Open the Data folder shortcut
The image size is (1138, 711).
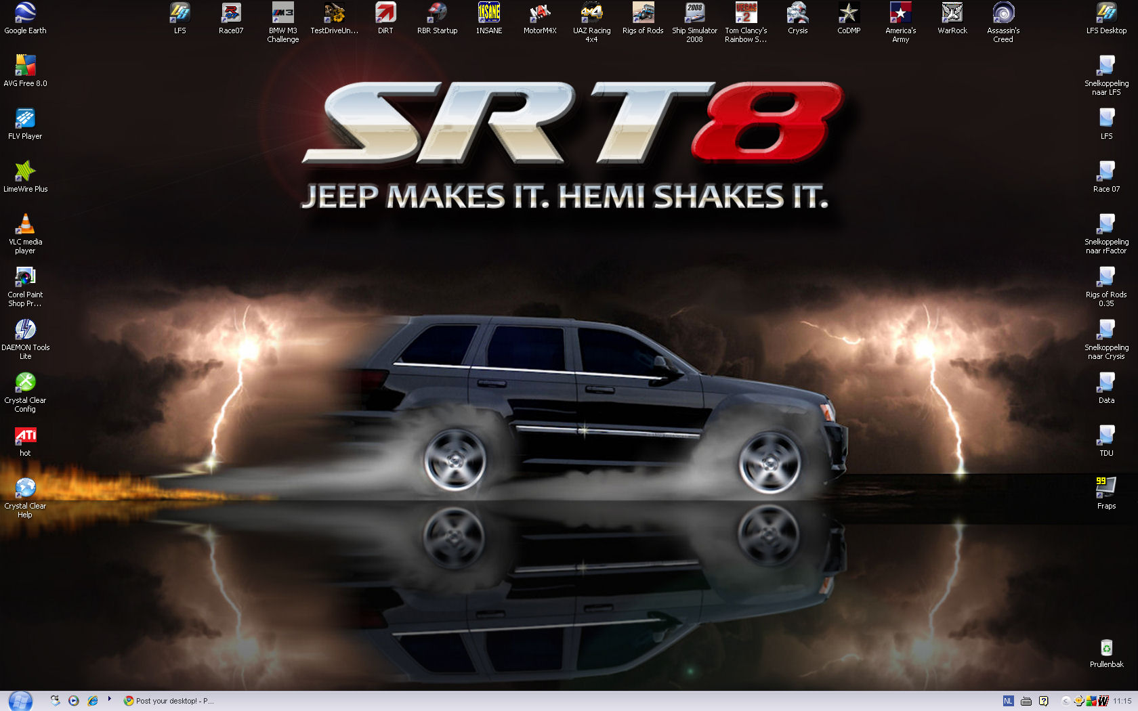(1106, 388)
